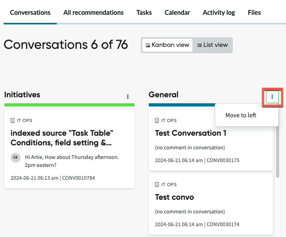The height and width of the screenshot is (237, 286).
Task: View the Activity log tab
Action: (x=219, y=12)
